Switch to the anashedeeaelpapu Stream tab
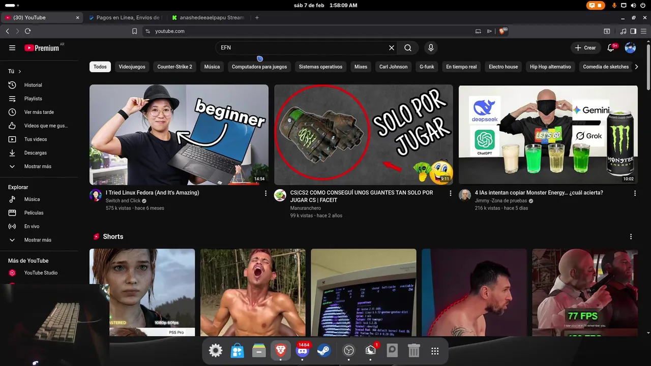Viewport: 651px width, 366px height. tap(210, 17)
